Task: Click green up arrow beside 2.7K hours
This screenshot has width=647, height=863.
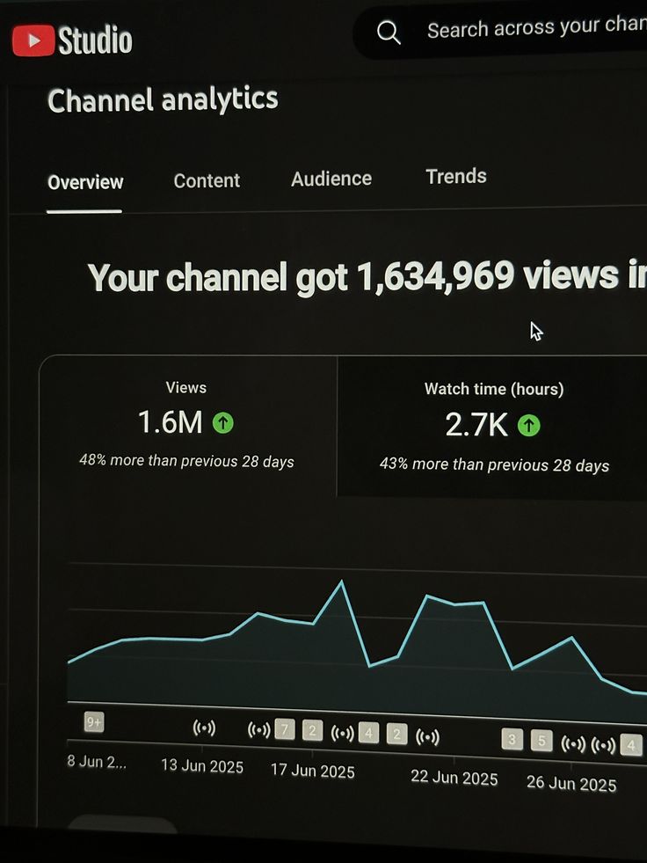Action: [x=528, y=426]
